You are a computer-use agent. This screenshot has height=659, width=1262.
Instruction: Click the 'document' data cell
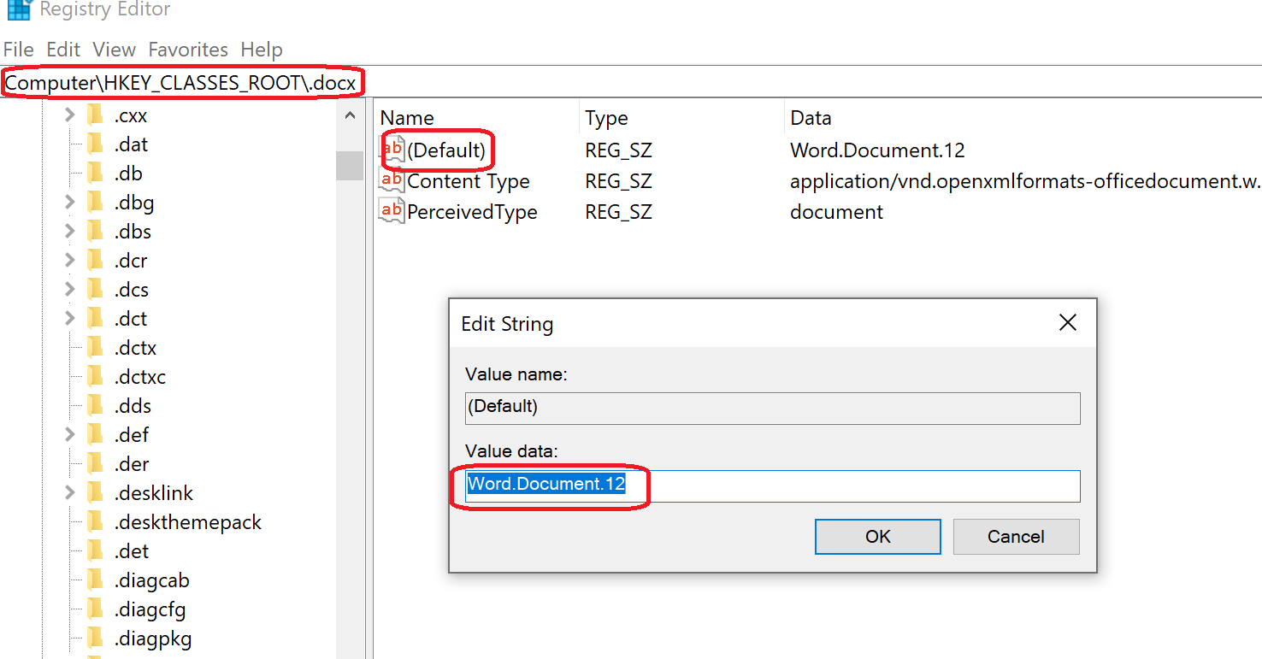click(836, 212)
